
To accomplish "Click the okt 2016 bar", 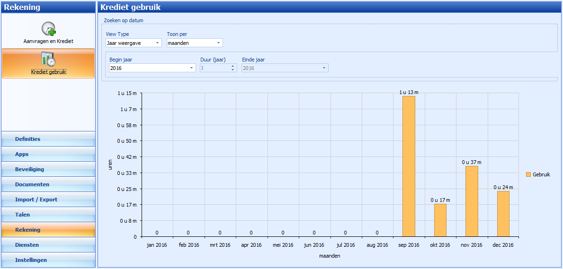I will 440,220.
